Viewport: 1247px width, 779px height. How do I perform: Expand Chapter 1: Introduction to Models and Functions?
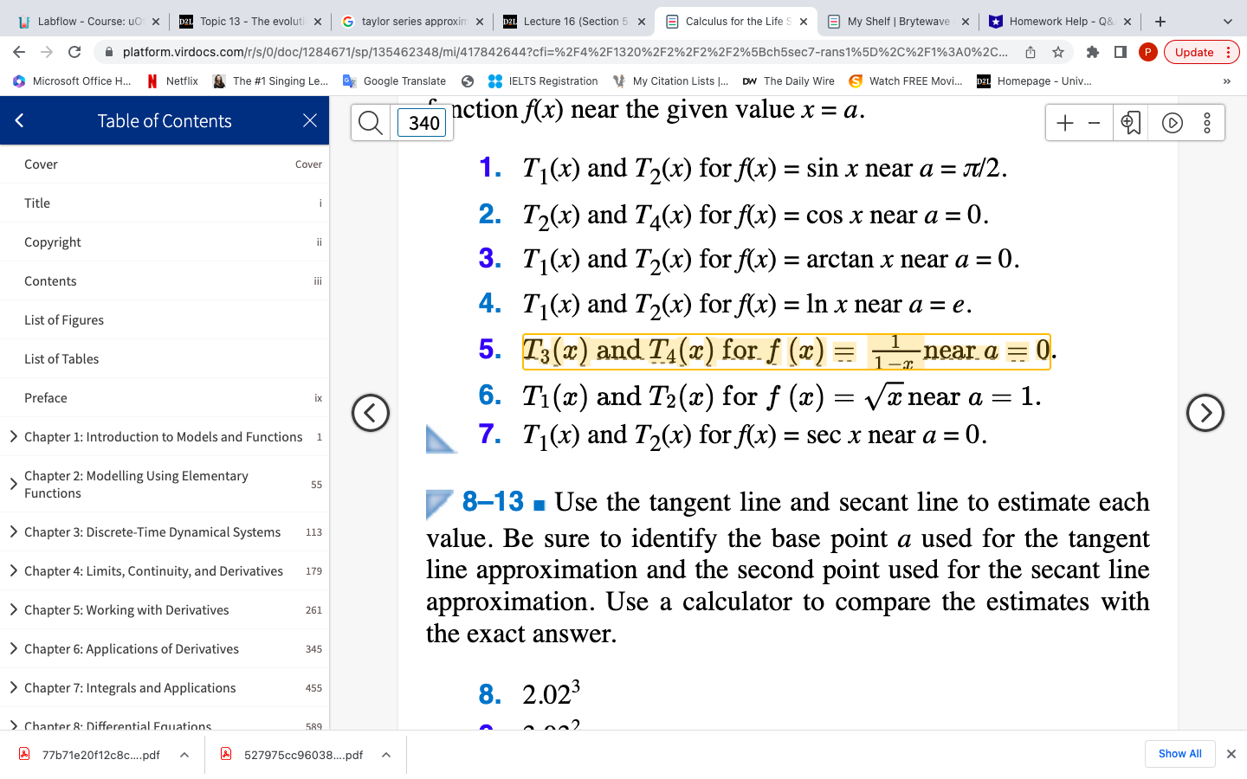15,436
